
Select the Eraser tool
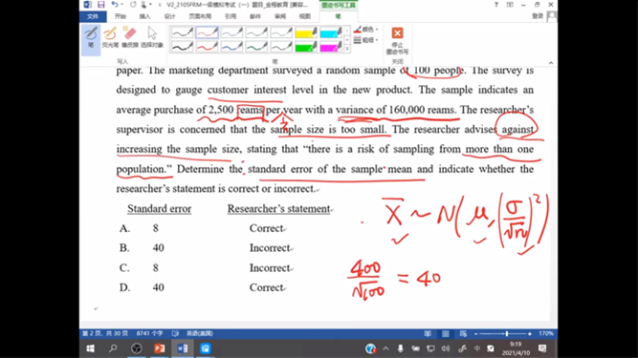pos(130,37)
